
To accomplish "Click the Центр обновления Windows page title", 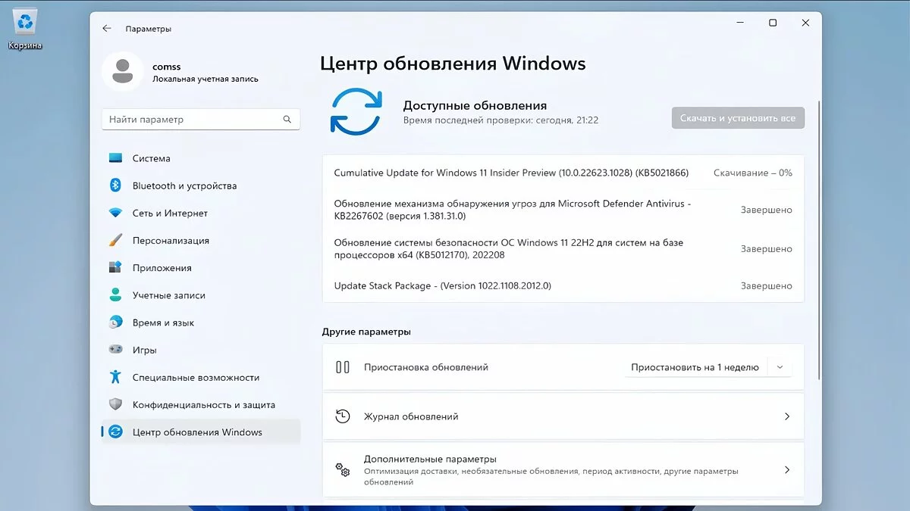I will pyautogui.click(x=453, y=63).
